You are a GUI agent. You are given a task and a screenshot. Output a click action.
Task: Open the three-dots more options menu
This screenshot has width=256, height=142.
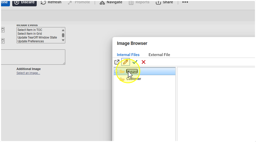tap(185, 2)
